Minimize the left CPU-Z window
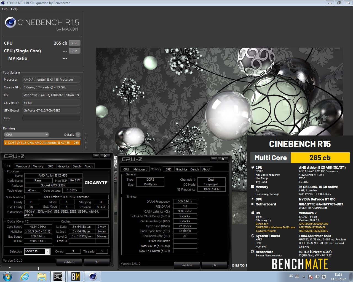 tap(96, 156)
